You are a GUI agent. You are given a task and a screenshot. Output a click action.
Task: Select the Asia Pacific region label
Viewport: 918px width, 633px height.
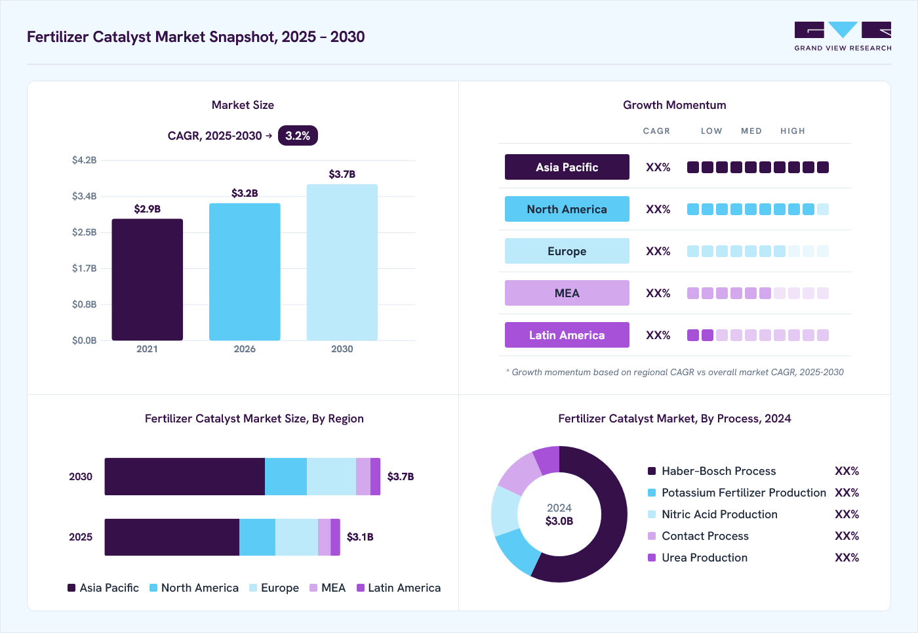tap(567, 167)
